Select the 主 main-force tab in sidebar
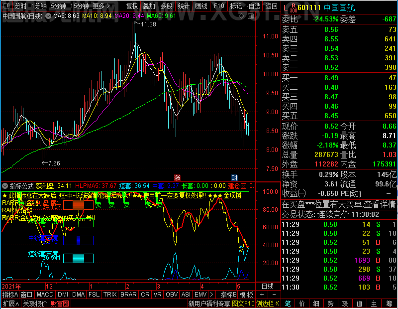This screenshot has height=309, width=398. pos(374,304)
